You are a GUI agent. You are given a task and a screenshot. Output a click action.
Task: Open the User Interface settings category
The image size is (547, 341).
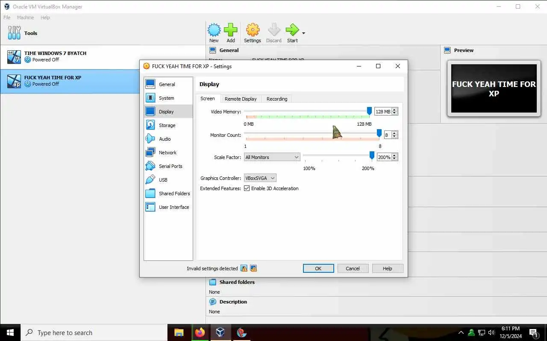pos(168,207)
